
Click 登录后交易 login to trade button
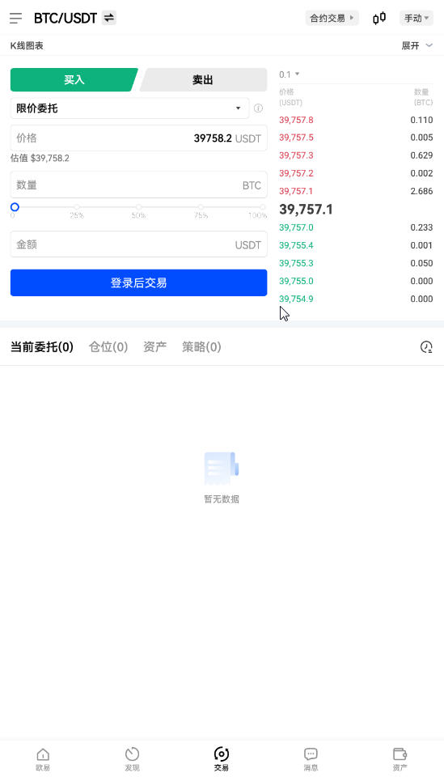138,283
